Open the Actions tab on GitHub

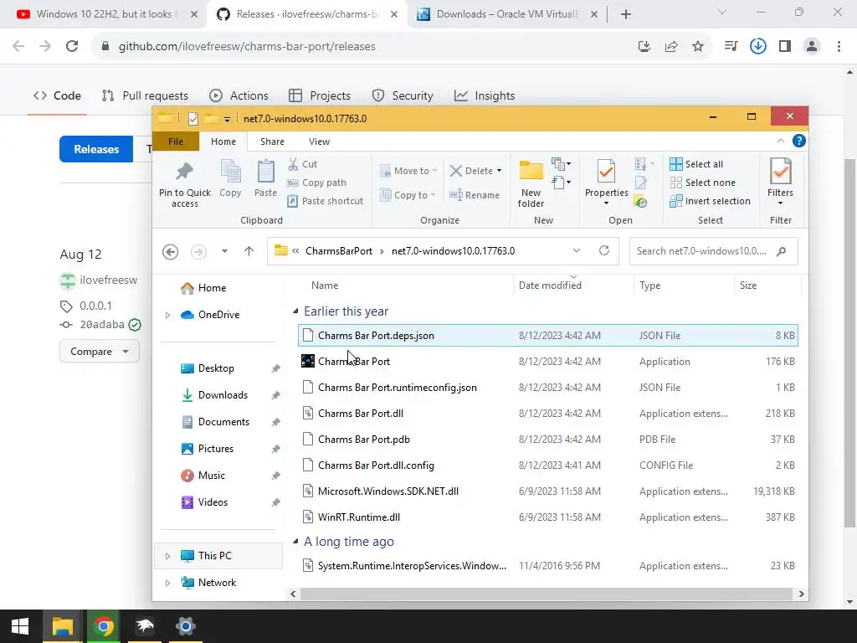(239, 95)
